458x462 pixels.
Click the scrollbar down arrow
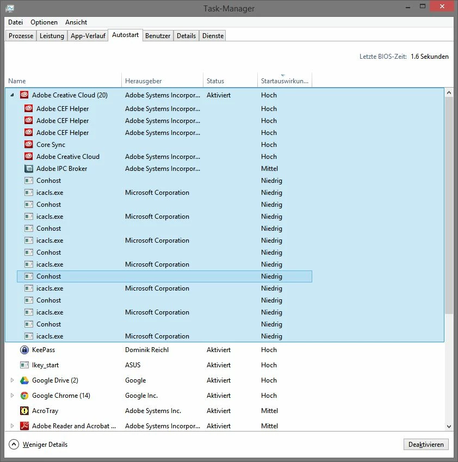point(449,426)
